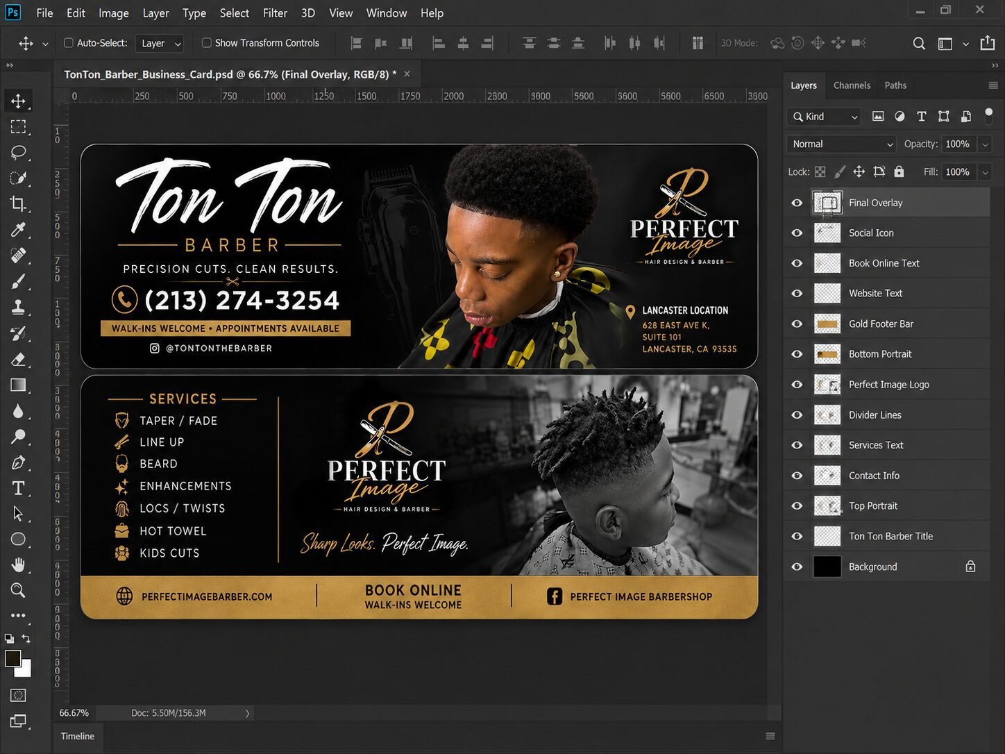The width and height of the screenshot is (1005, 754).
Task: Expand the Move tool preset picker arrow
Action: pyautogui.click(x=45, y=44)
